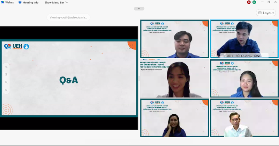Select the video of the man in white shirt
Image resolution: width=279 pixels, height=146 pixels.
244,118
